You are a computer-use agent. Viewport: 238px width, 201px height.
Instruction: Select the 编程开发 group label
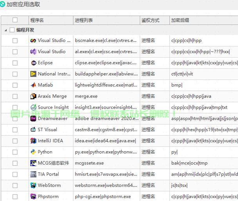pyautogui.click(x=25, y=30)
